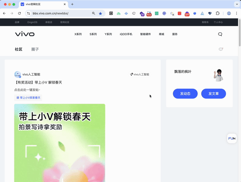Click the 带上小V探索春天 hashtag
Viewport: 241px width, 182px height.
28,98
